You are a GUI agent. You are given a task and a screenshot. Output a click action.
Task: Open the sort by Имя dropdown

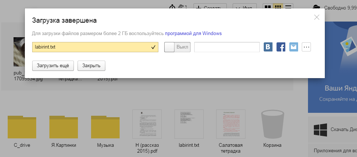pyautogui.click(x=244, y=7)
